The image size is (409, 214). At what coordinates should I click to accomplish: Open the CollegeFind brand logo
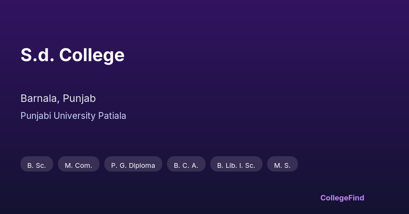tap(342, 198)
